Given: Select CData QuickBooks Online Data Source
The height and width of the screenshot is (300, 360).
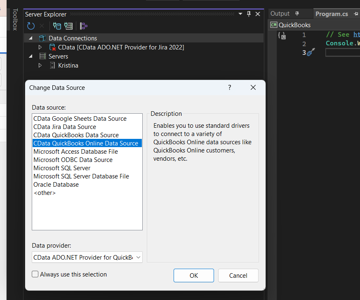Looking at the screenshot, I should point(87,143).
